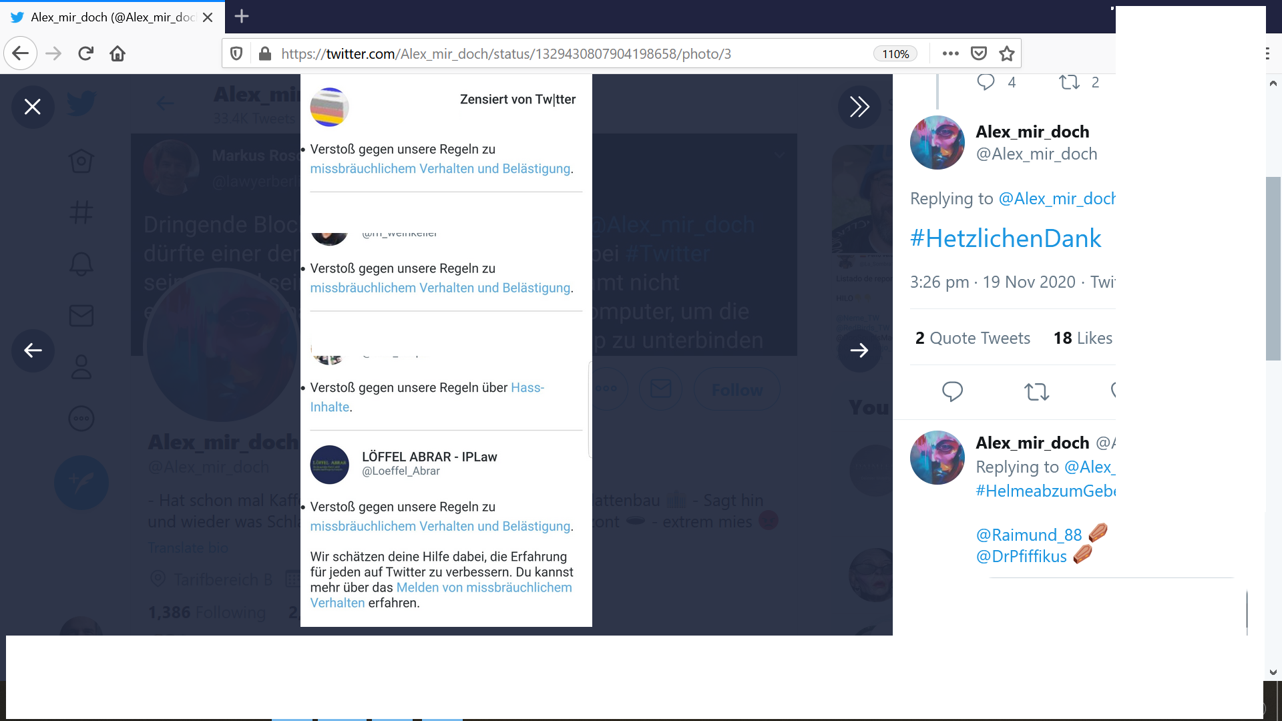Bookmark this page with star icon

[1007, 53]
